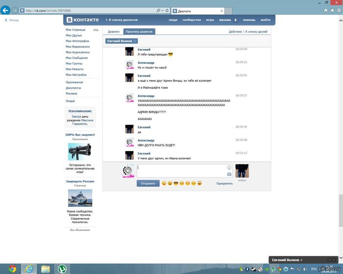Open uTorrent from the taskbar
The height and width of the screenshot is (274, 343).
click(62, 269)
